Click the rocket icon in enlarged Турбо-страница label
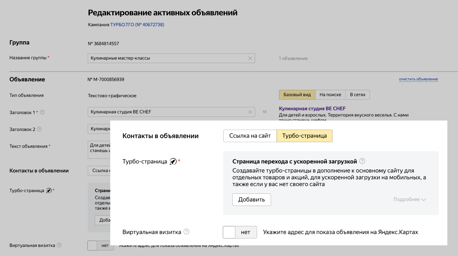Screen dimensions: 458x256 pyautogui.click(x=173, y=162)
